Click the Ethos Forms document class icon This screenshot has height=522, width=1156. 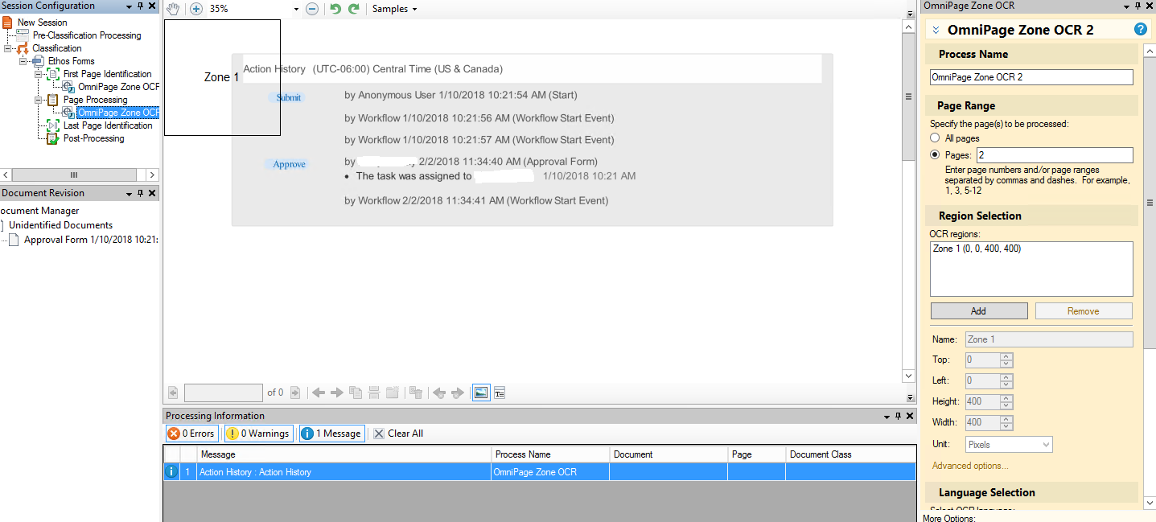[38, 61]
